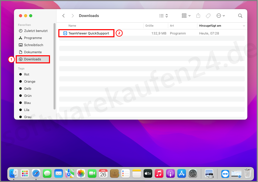The width and height of the screenshot is (258, 182).
Task: Open Schreibtisch in the sidebar
Action: (31, 45)
